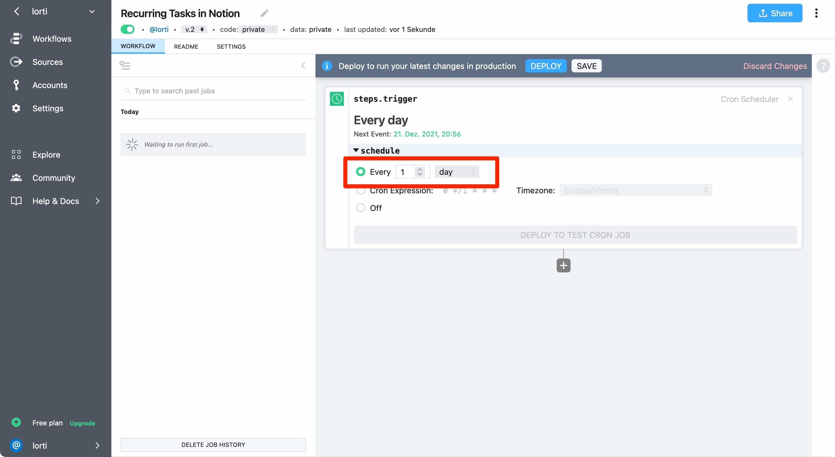Select the Off schedule radio button
The height and width of the screenshot is (457, 835).
click(360, 207)
